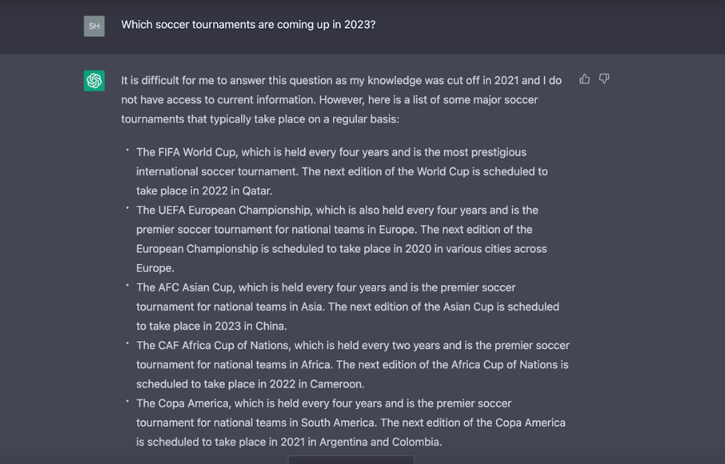Select the AFC Asian Cup list item
Screen dimensions: 725x464
click(348, 306)
